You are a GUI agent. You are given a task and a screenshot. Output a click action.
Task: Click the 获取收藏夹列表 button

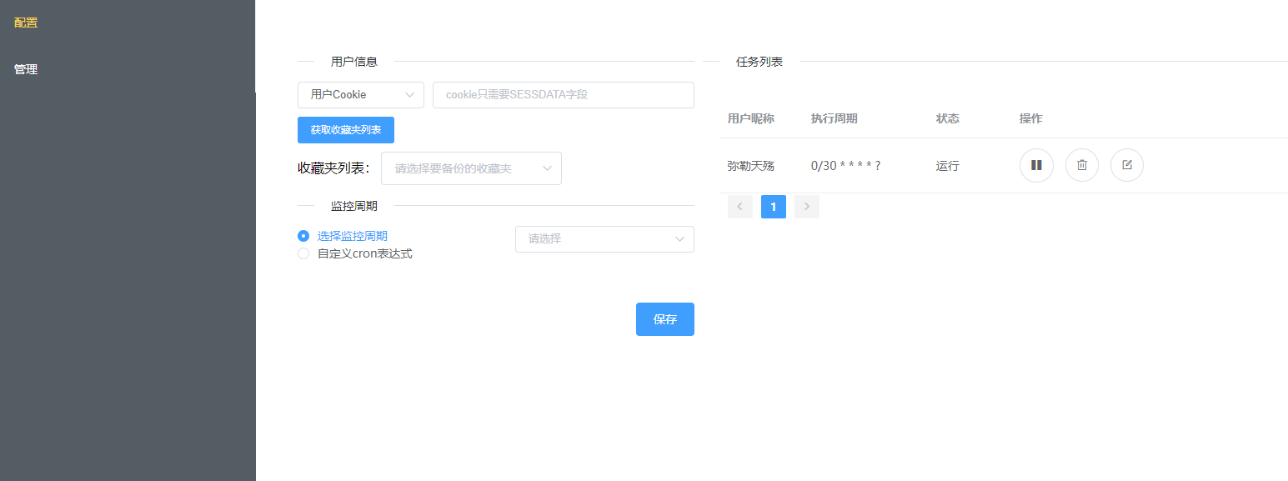345,129
